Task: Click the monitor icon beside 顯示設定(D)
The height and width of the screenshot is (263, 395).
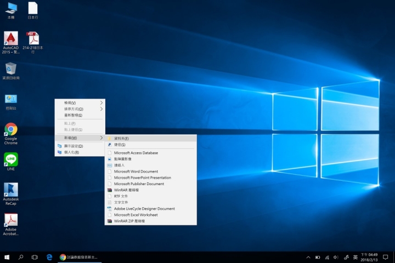Action: (x=59, y=146)
